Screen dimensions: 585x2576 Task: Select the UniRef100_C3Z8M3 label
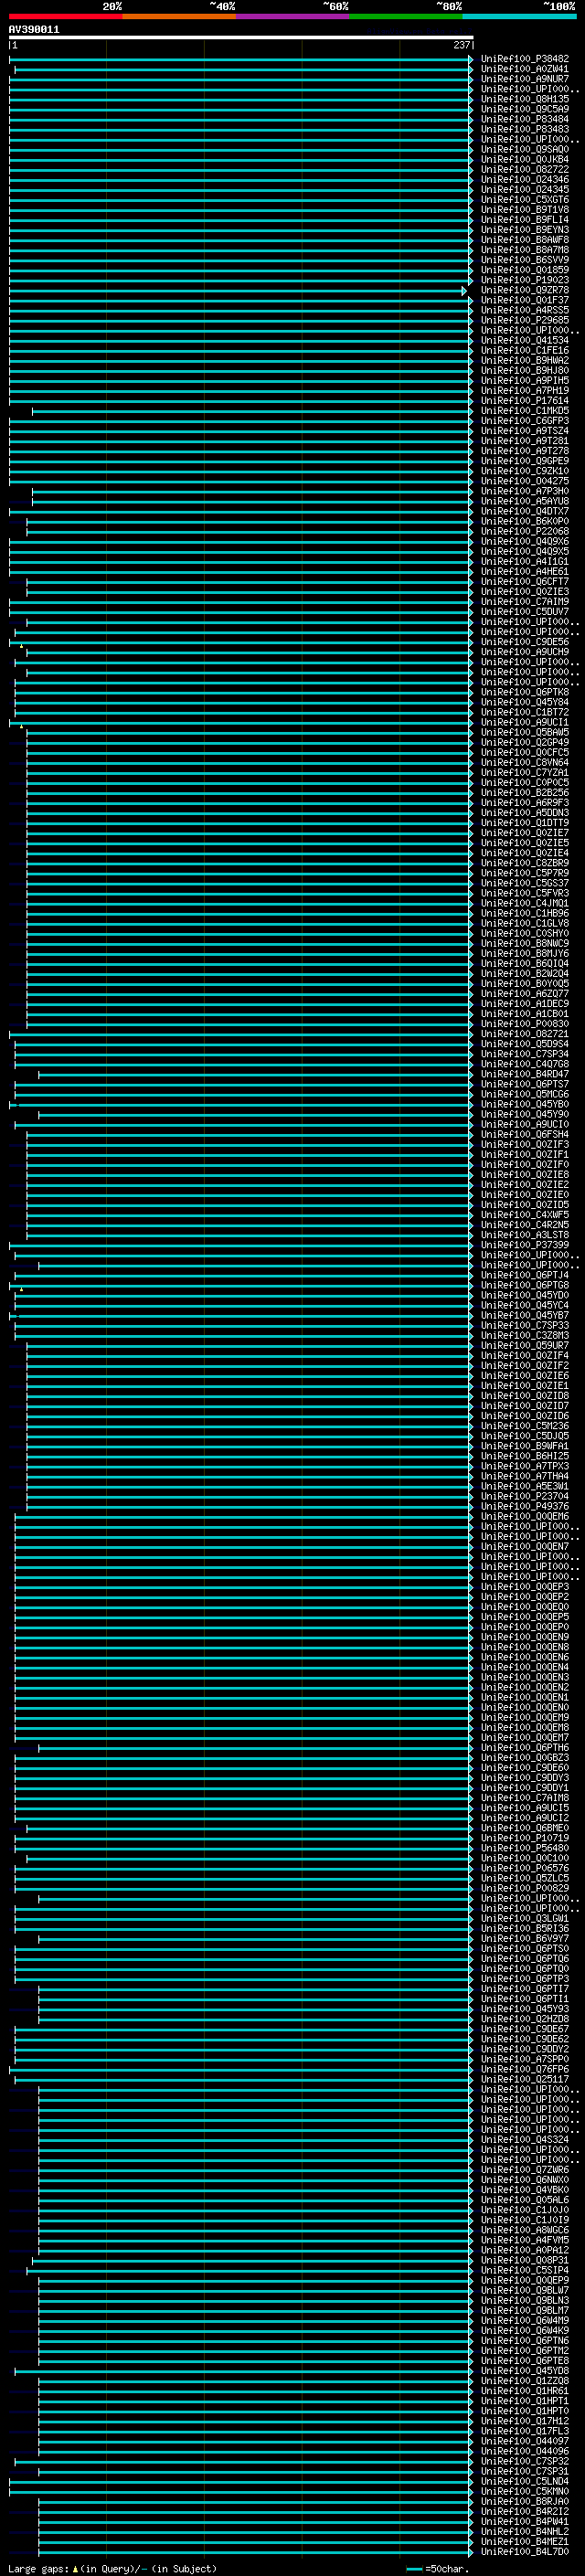point(525,1337)
